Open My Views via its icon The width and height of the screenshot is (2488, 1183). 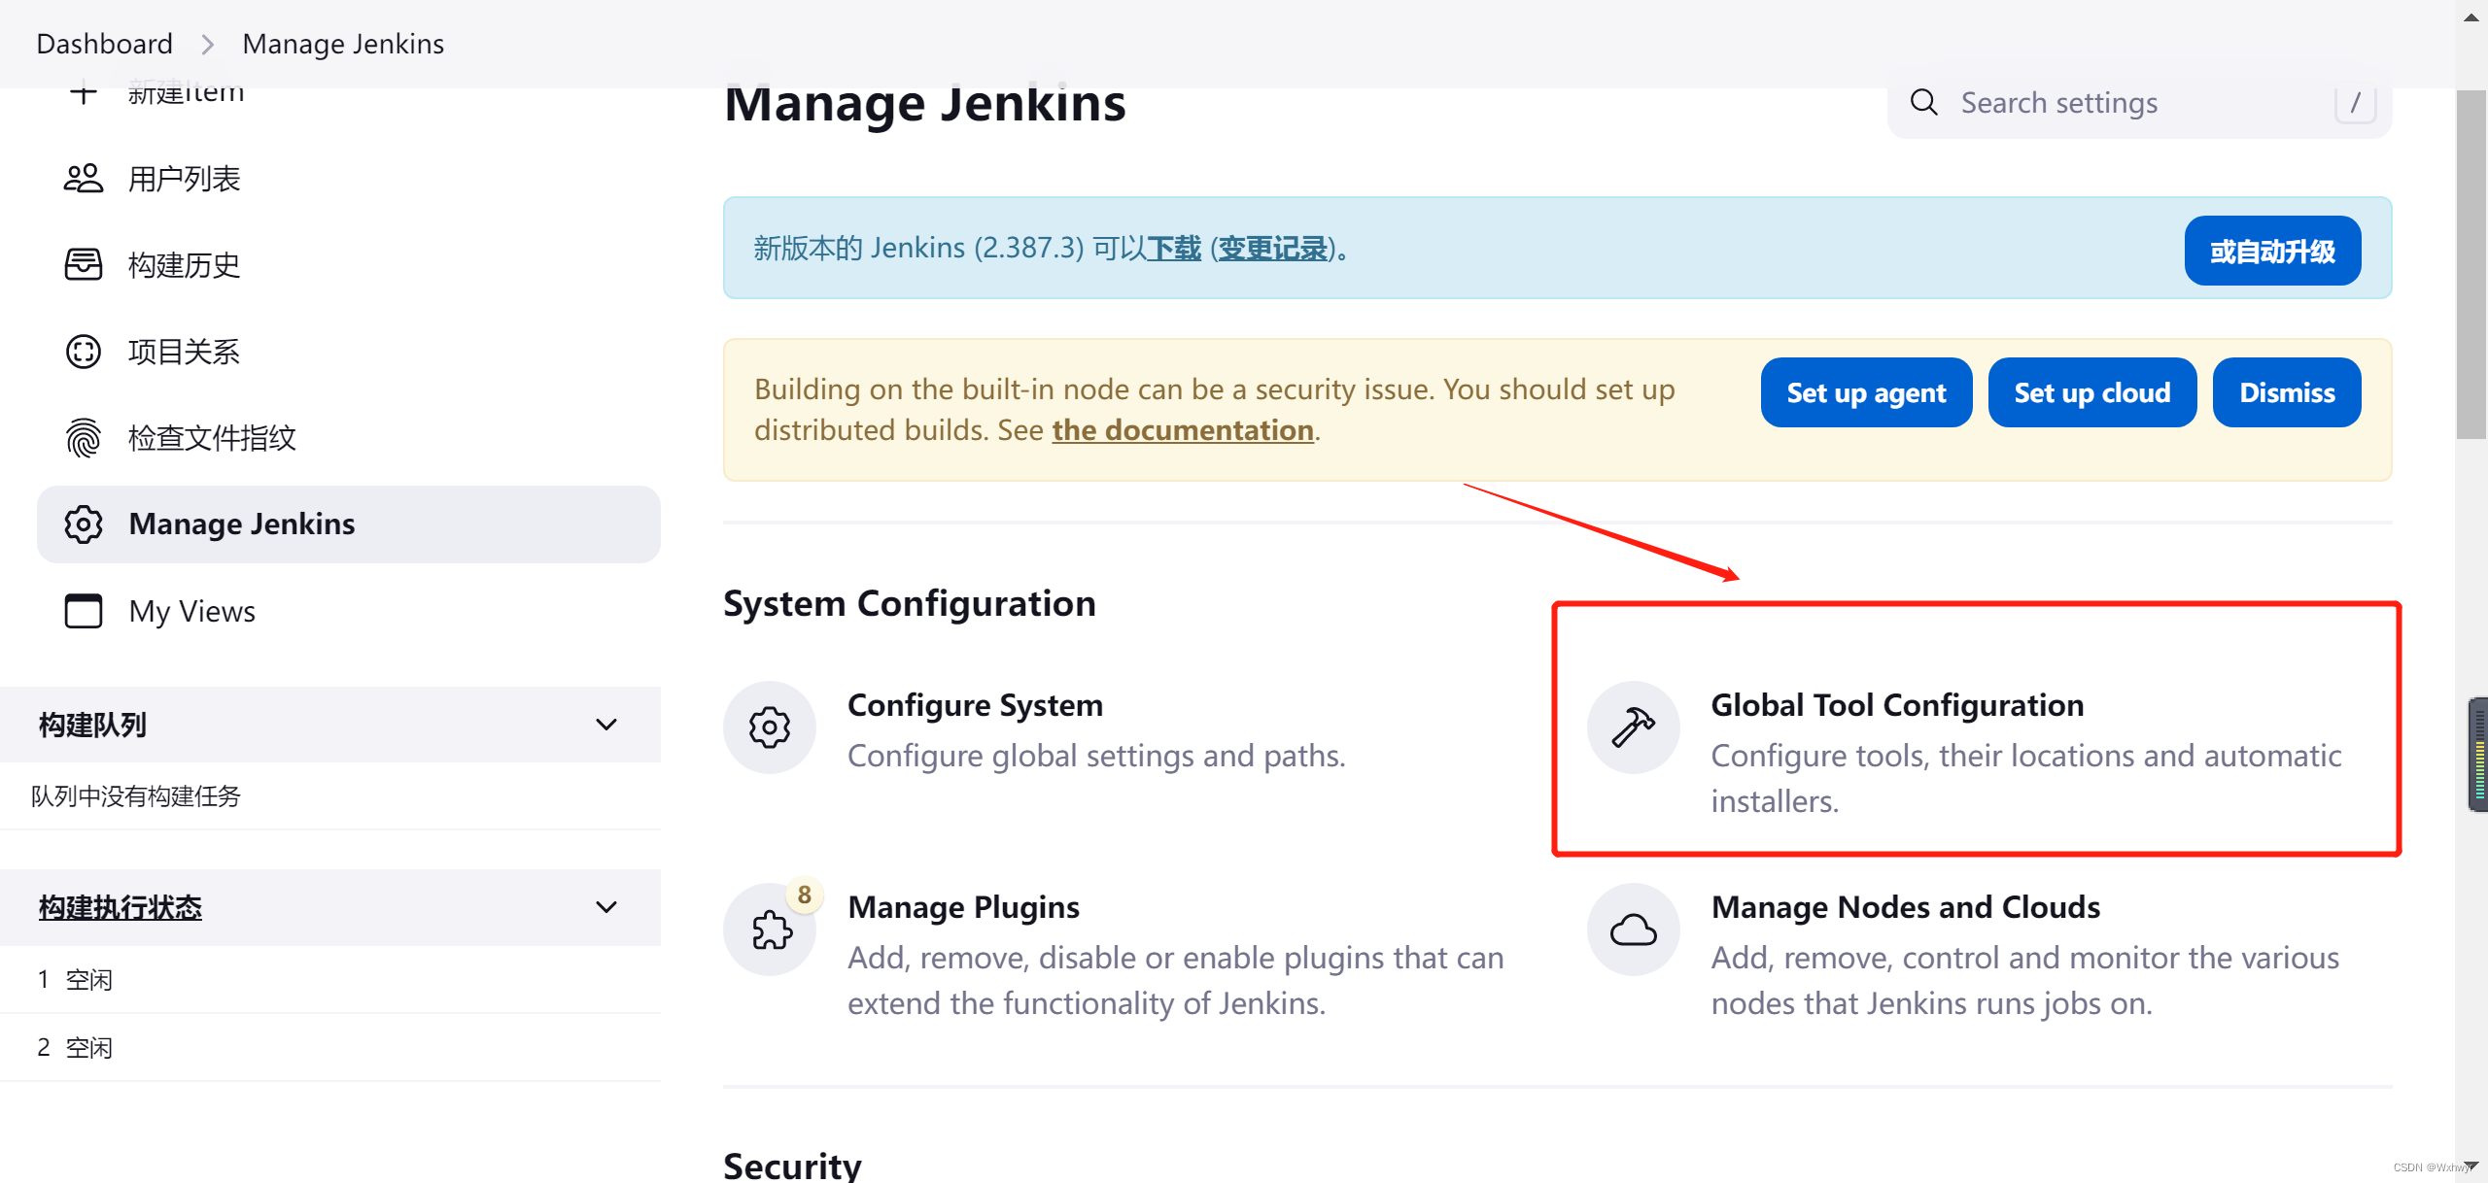tap(84, 611)
